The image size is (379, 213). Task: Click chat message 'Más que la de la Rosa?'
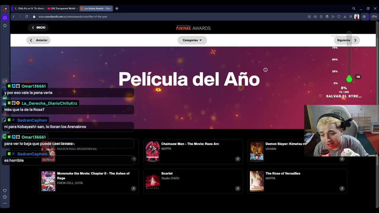coord(24,109)
